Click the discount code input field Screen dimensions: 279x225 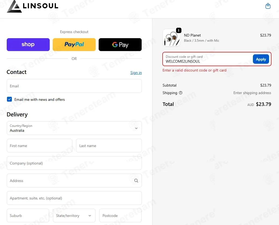pos(208,59)
